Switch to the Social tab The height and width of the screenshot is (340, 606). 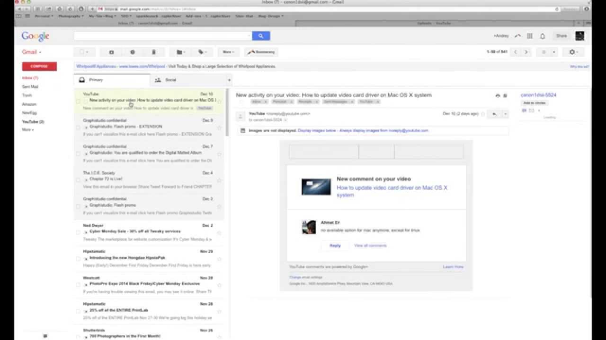coord(187,80)
